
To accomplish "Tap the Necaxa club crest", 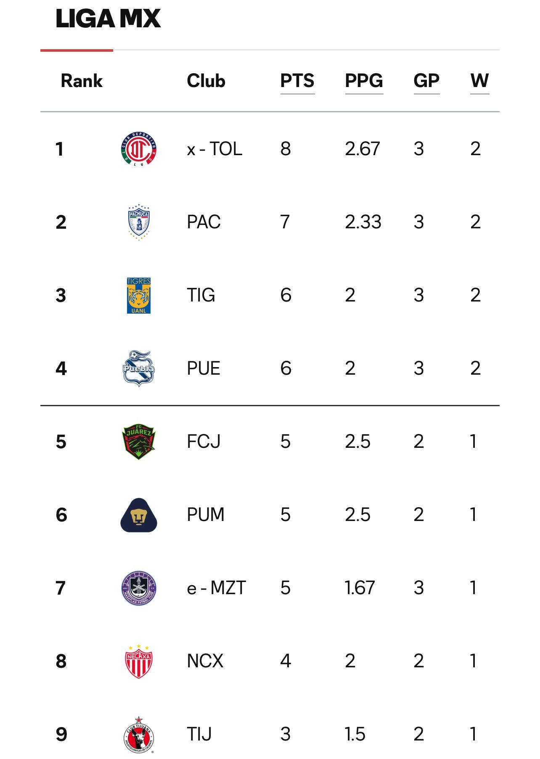I will (139, 661).
